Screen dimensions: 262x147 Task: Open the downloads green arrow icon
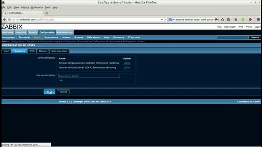point(243,20)
